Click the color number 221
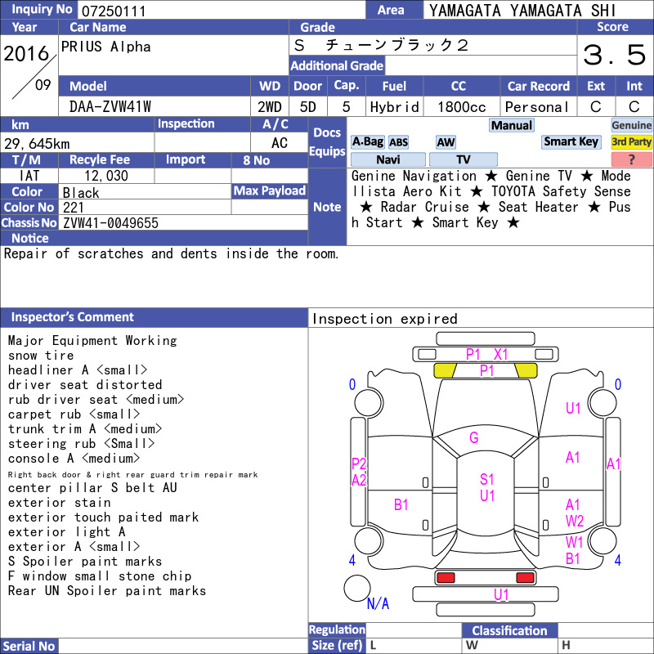 [x=74, y=208]
